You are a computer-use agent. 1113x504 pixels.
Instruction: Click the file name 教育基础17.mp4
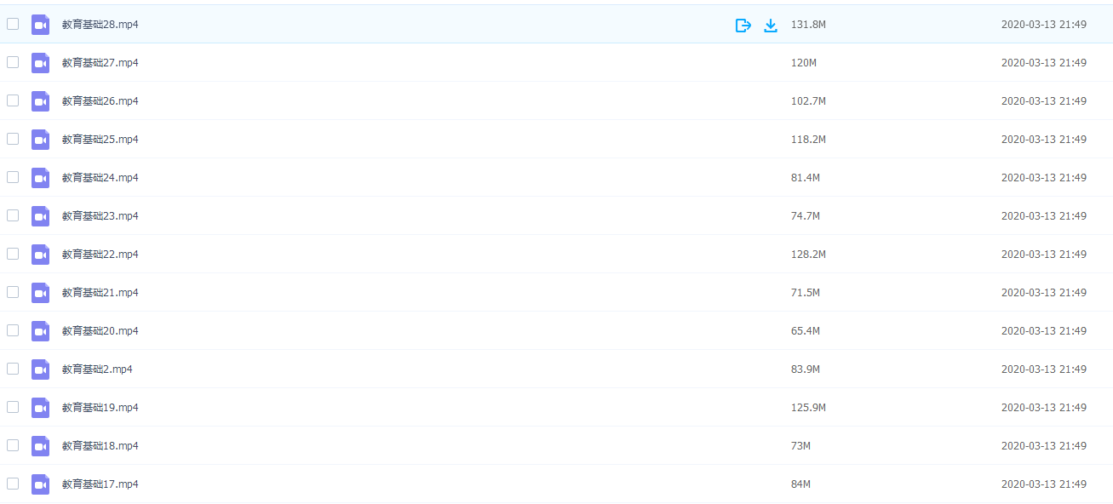[100, 484]
